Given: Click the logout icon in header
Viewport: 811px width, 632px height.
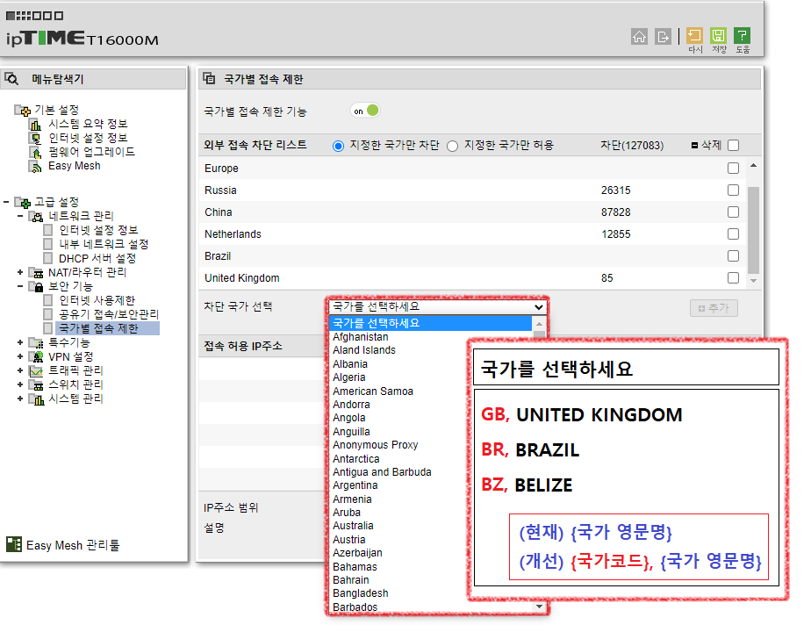Looking at the screenshot, I should click(x=663, y=37).
